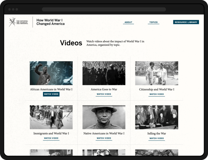Select the America Goes to War title text
Screen dimensions: 208x160
coord(104,89)
